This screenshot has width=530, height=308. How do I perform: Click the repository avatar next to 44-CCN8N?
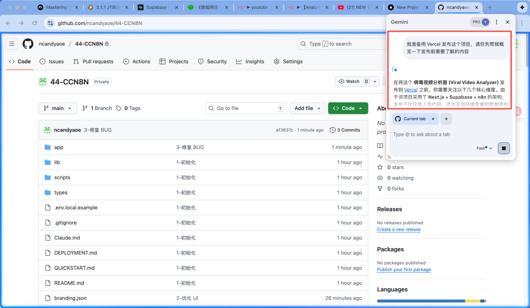(x=43, y=82)
